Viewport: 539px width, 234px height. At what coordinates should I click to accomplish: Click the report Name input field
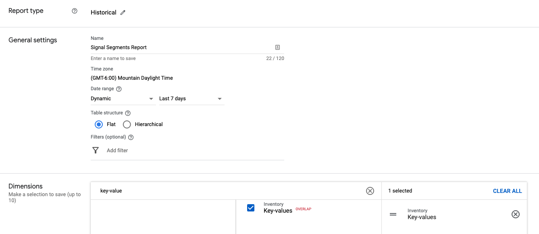[x=181, y=48]
